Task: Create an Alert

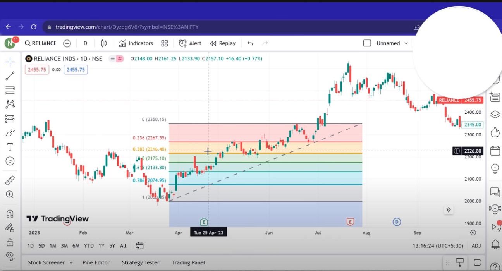Action: [x=190, y=43]
